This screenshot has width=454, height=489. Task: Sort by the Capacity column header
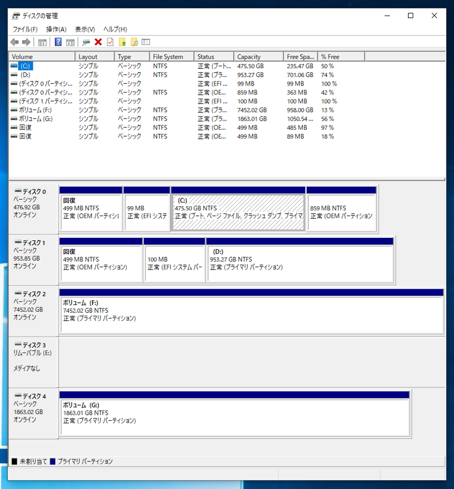coord(257,57)
